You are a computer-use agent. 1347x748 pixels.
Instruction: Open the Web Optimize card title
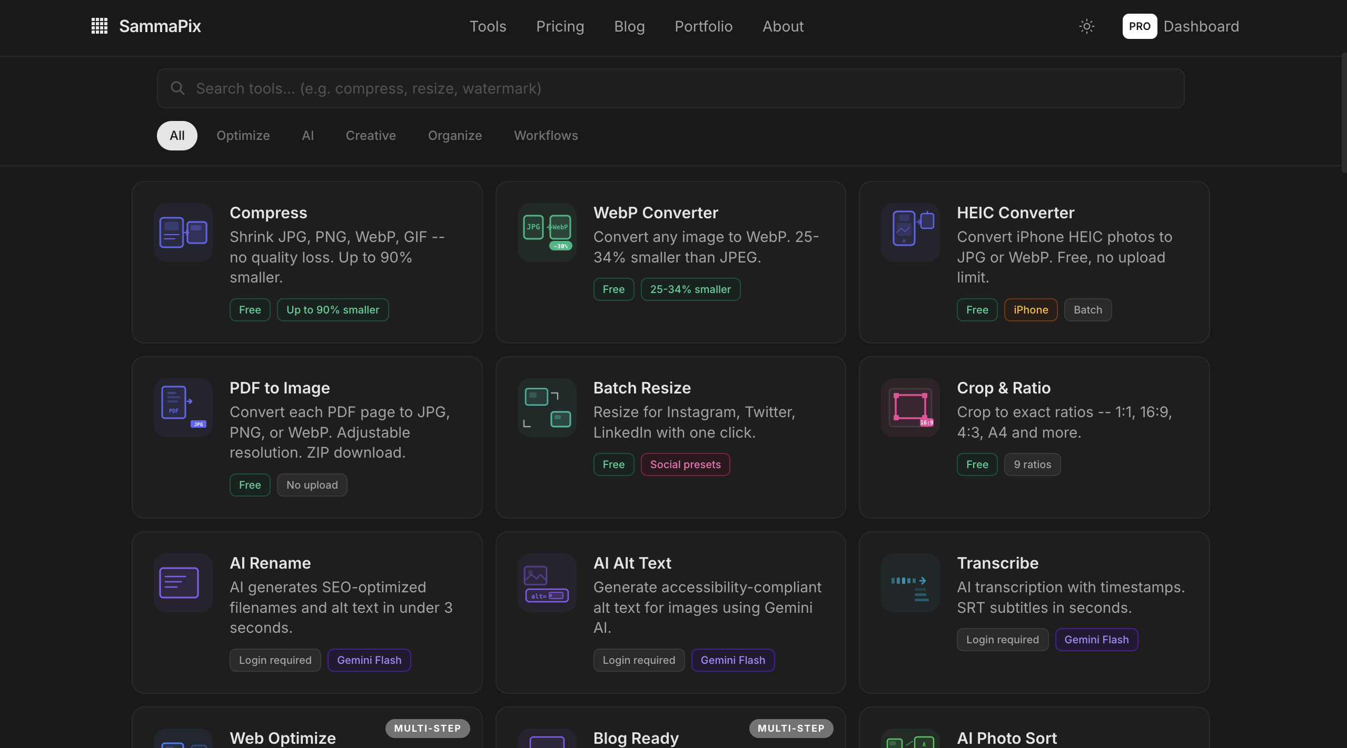283,738
